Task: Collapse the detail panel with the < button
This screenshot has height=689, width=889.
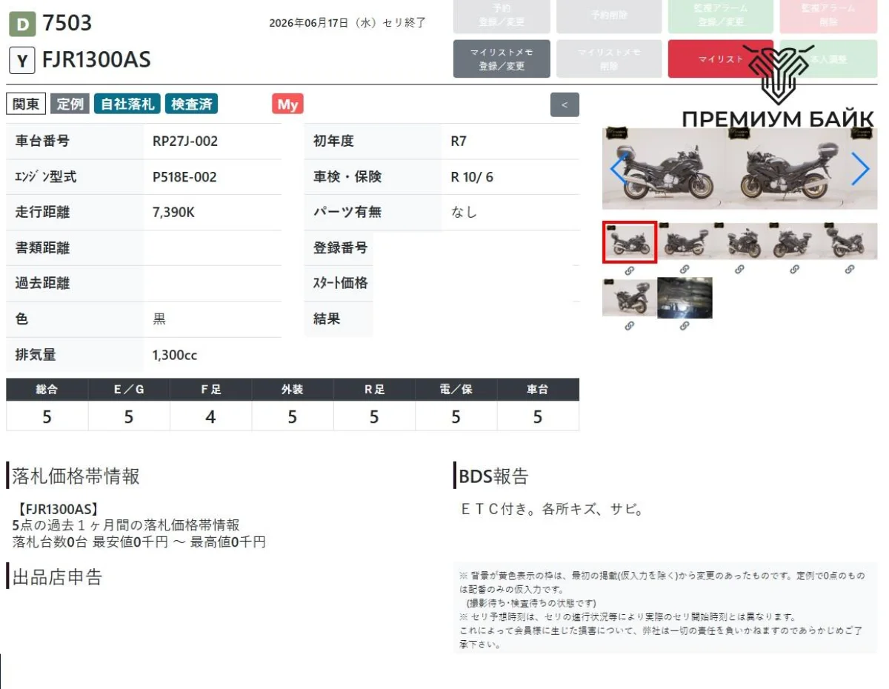Action: pyautogui.click(x=565, y=104)
